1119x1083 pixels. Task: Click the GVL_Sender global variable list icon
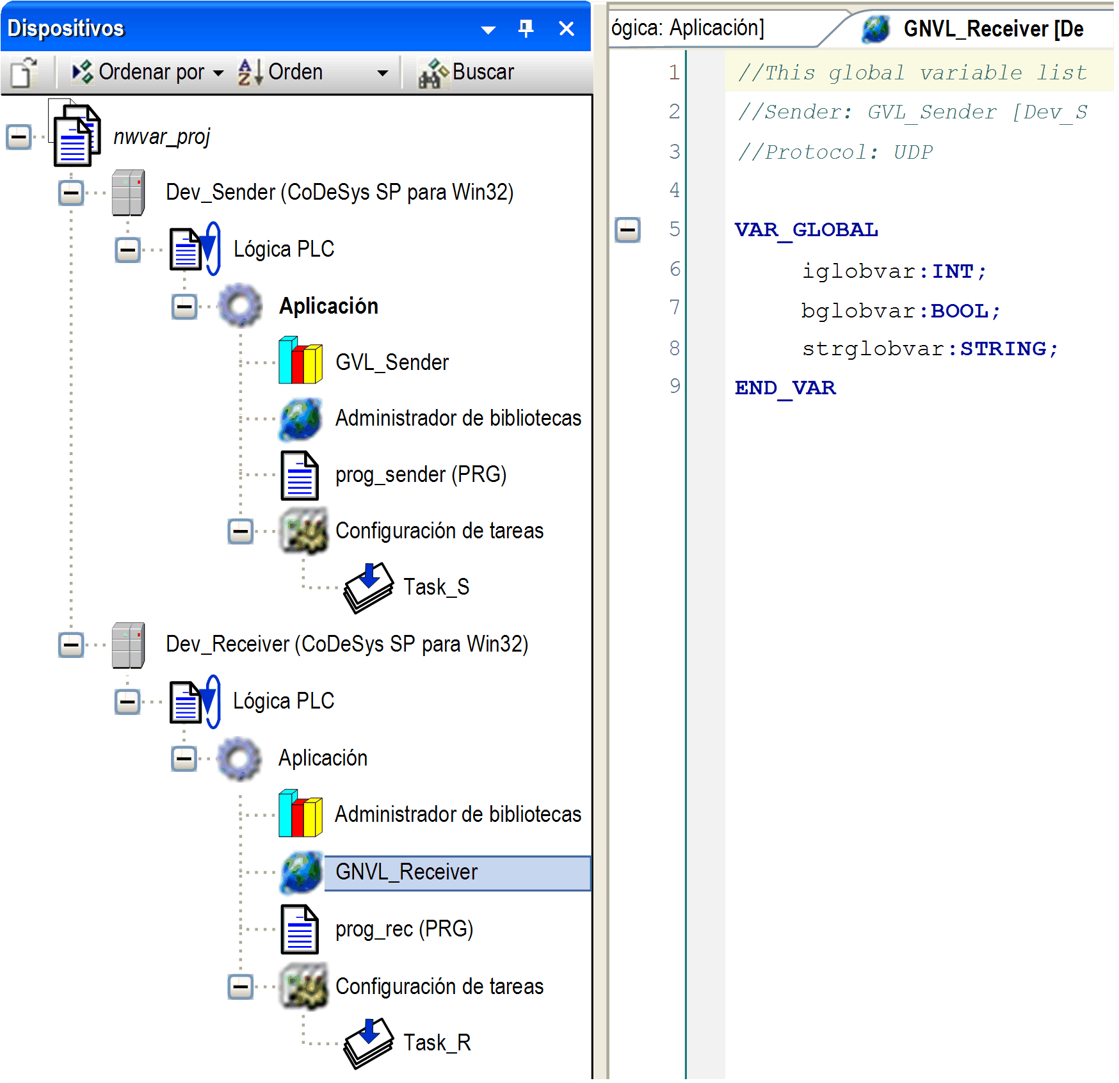tap(300, 361)
